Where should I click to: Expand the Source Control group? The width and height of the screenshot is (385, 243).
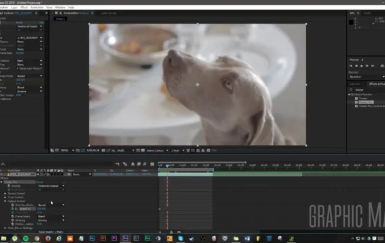click(5, 194)
